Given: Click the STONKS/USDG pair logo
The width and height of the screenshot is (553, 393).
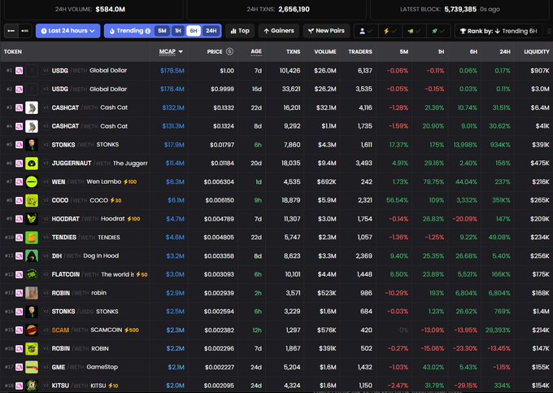Looking at the screenshot, I should coord(32,312).
